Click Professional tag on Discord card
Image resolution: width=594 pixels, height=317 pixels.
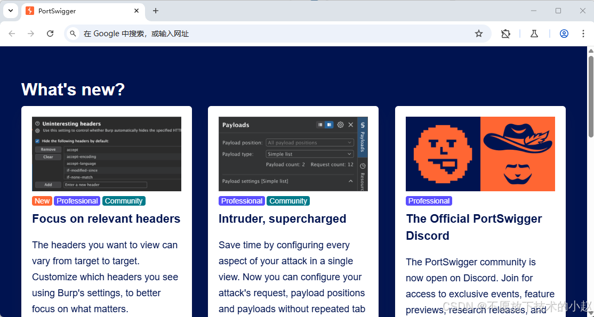click(x=429, y=201)
